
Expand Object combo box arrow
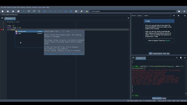tap(171, 15)
